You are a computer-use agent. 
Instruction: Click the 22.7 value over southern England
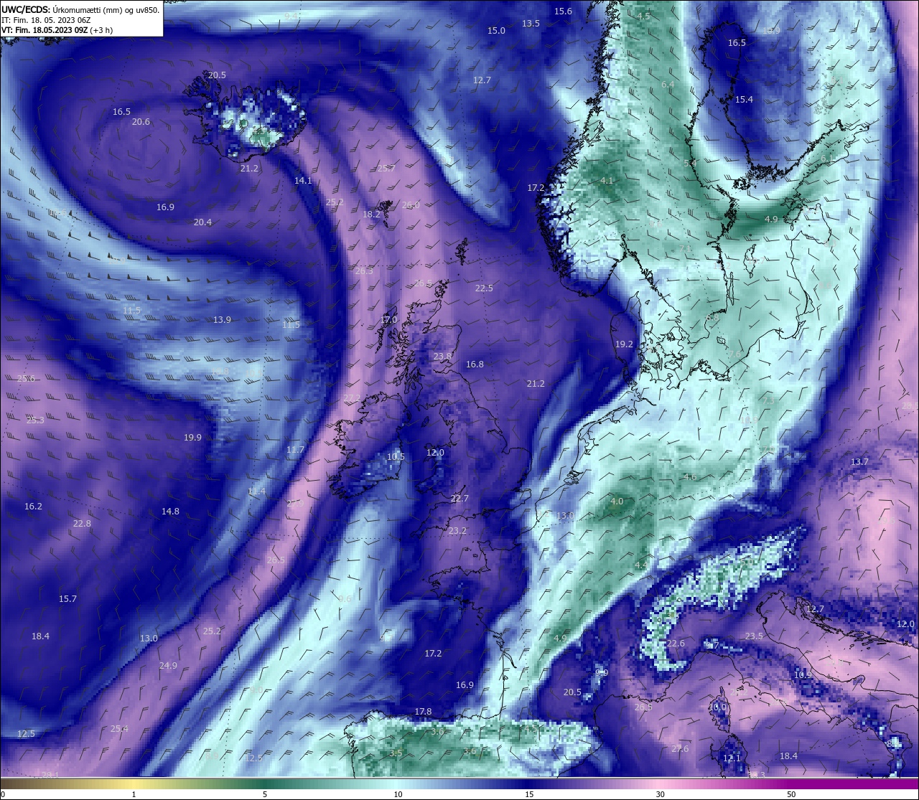(459, 499)
